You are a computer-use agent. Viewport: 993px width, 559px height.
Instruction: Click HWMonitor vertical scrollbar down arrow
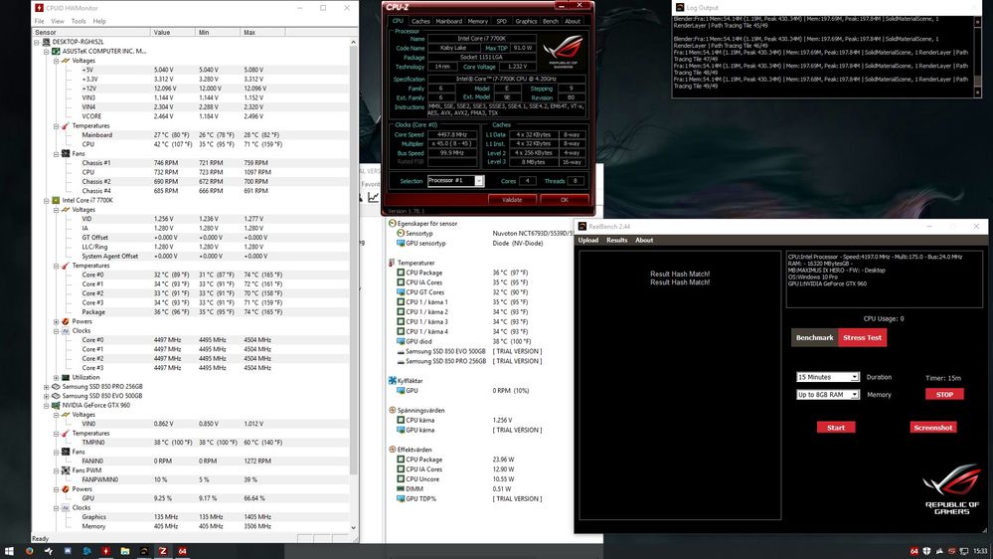tap(354, 527)
